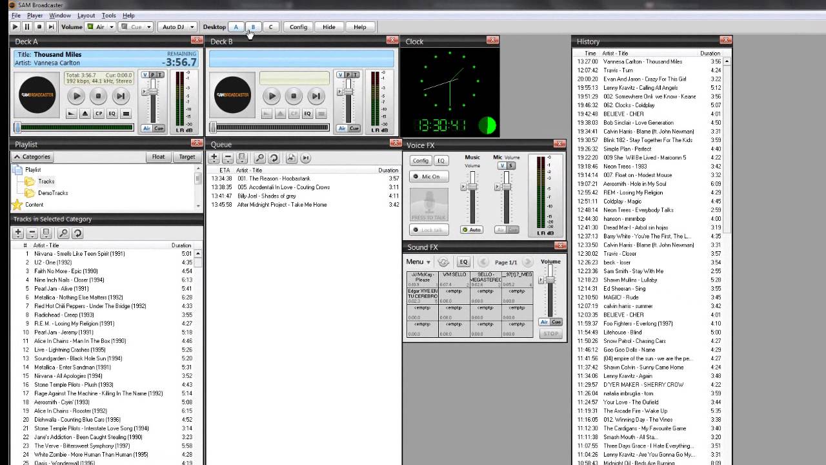Open the Player menu
Image resolution: width=826 pixels, height=465 pixels.
[x=35, y=15]
